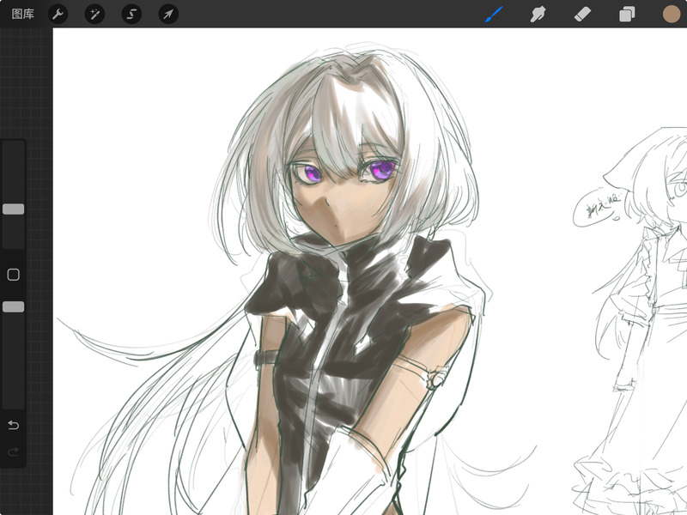687x515 pixels.
Task: Select the Brush tool
Action: [x=494, y=14]
